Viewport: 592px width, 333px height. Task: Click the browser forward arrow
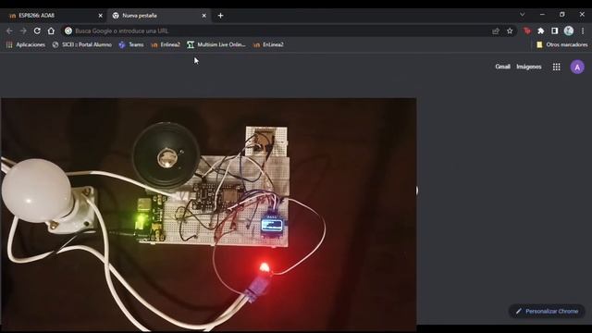23,31
